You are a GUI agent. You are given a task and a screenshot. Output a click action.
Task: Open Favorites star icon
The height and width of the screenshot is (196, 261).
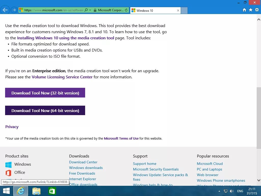tap(251, 10)
